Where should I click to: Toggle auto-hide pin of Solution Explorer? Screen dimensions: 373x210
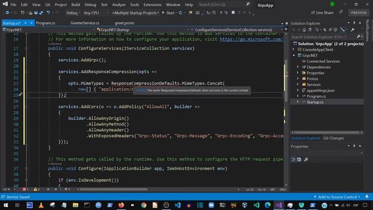[354, 23]
